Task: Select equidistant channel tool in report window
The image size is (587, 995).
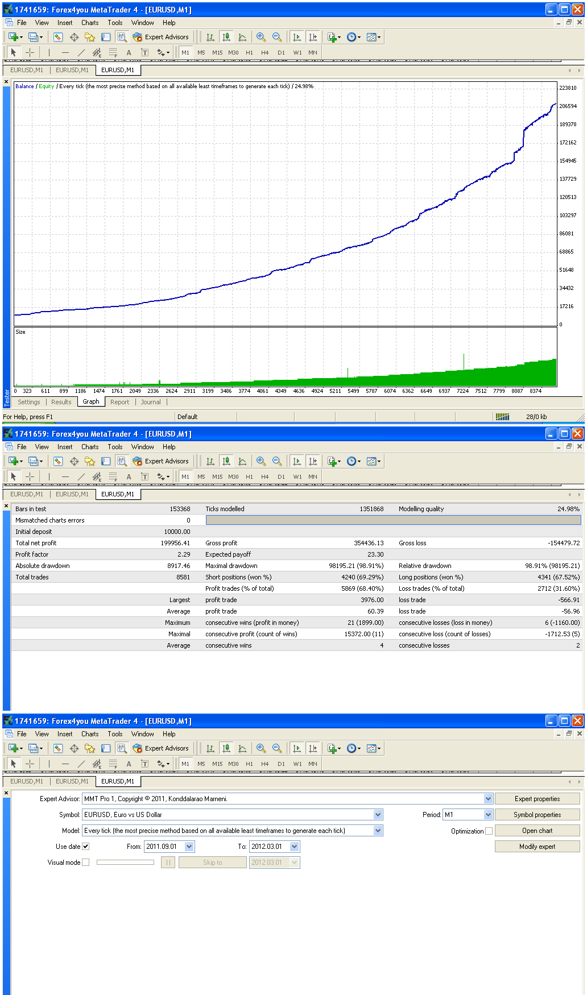Action: [97, 476]
